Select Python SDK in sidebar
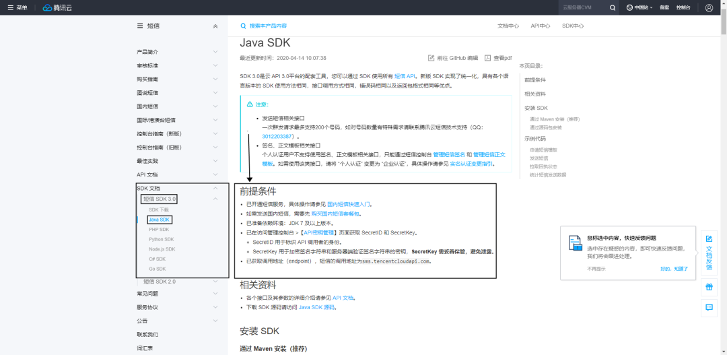This screenshot has height=355, width=727. click(x=162, y=239)
